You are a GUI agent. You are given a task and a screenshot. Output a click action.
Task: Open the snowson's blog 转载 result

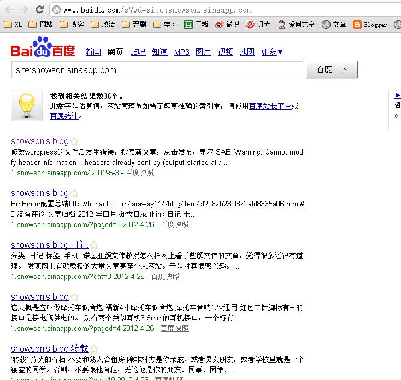click(50, 348)
